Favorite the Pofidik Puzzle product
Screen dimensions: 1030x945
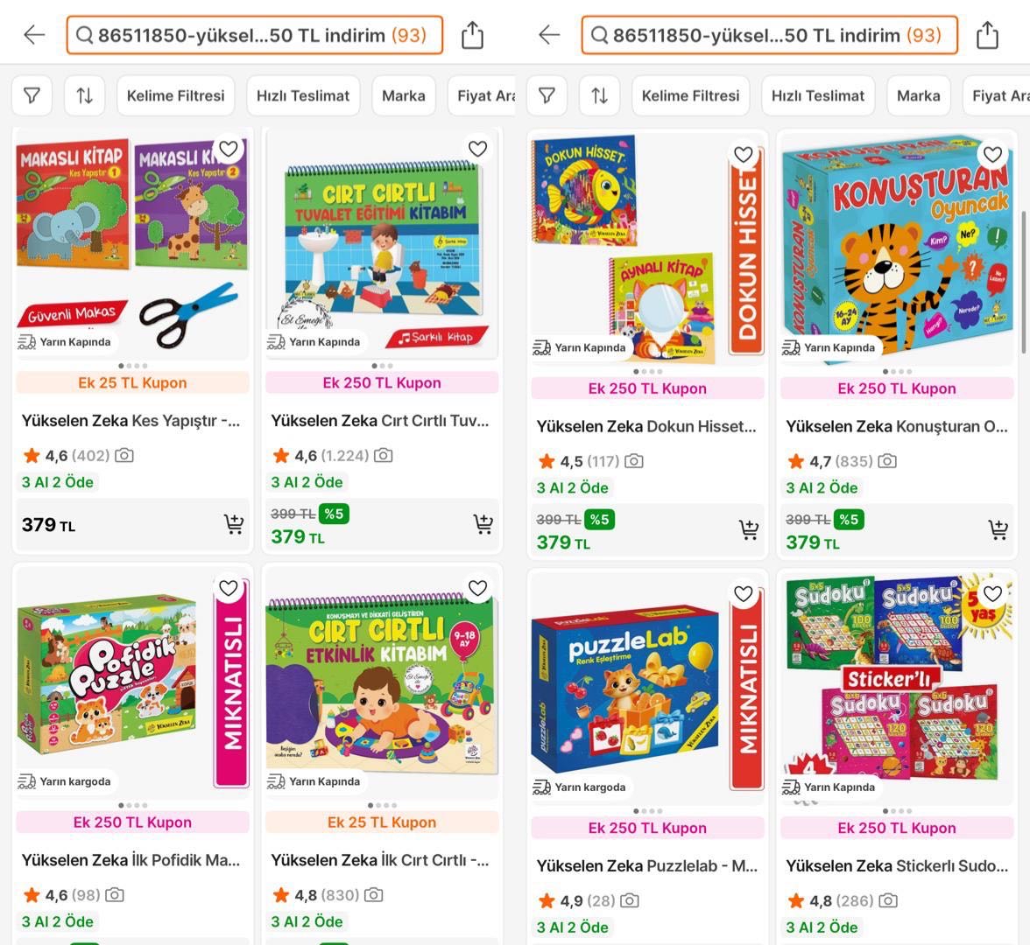click(x=228, y=588)
